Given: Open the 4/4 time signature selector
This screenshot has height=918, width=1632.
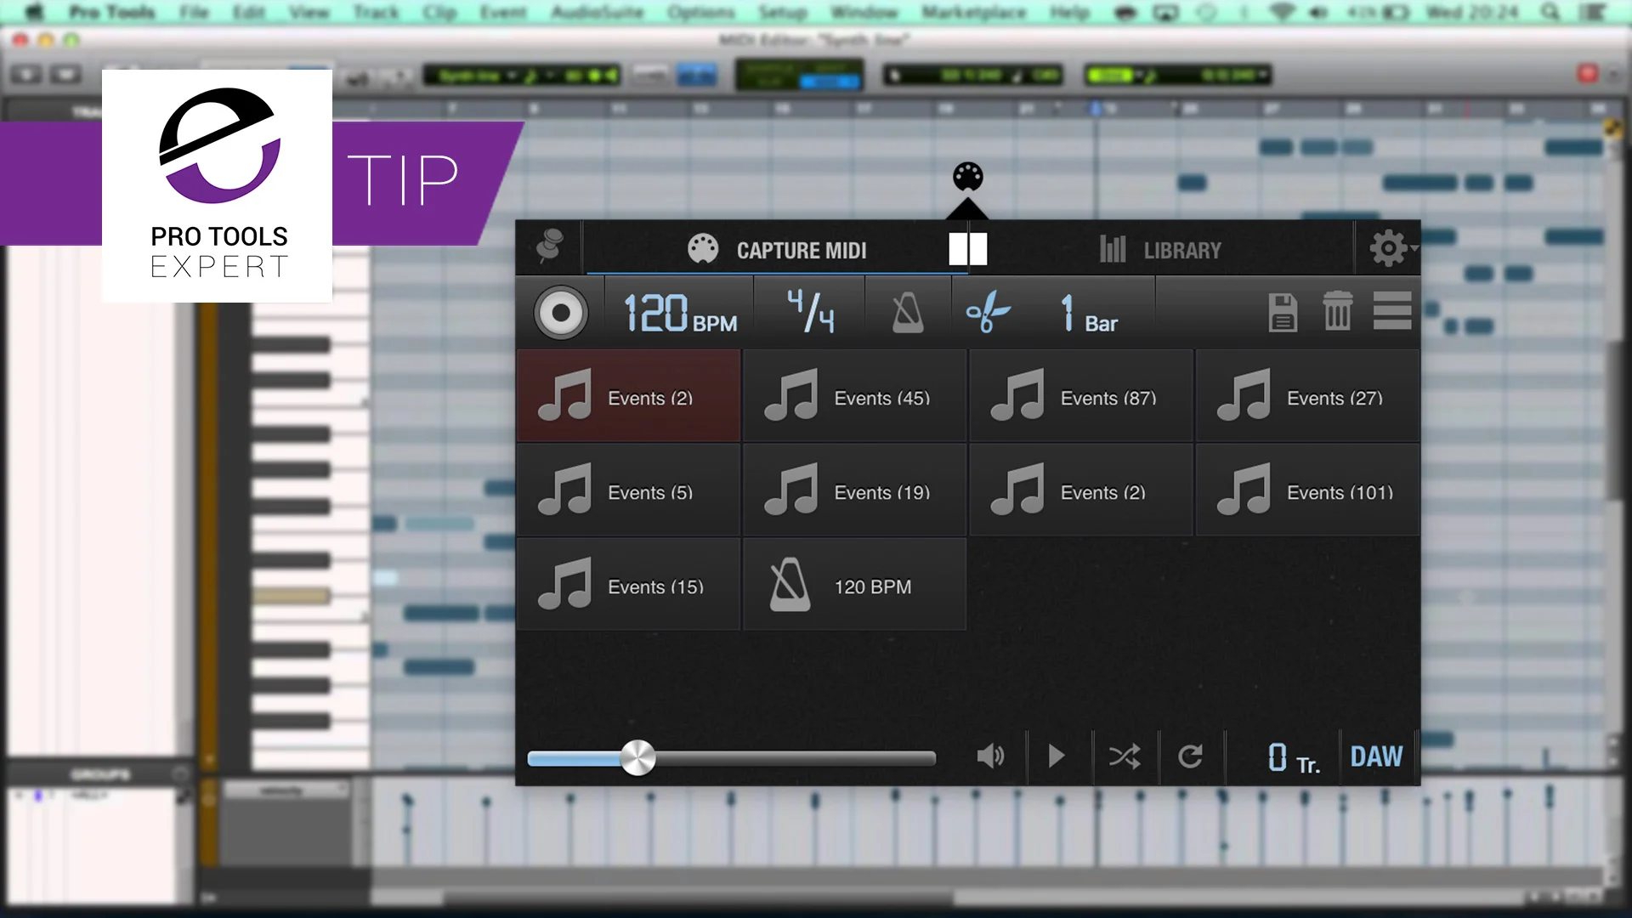Looking at the screenshot, I should pos(809,313).
